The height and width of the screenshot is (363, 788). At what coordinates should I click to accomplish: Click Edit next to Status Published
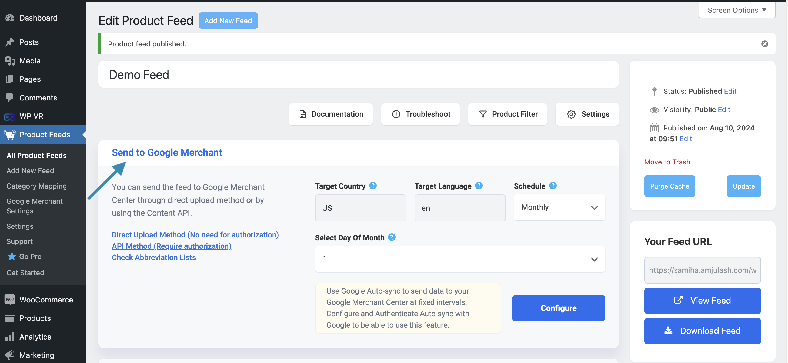click(x=730, y=91)
